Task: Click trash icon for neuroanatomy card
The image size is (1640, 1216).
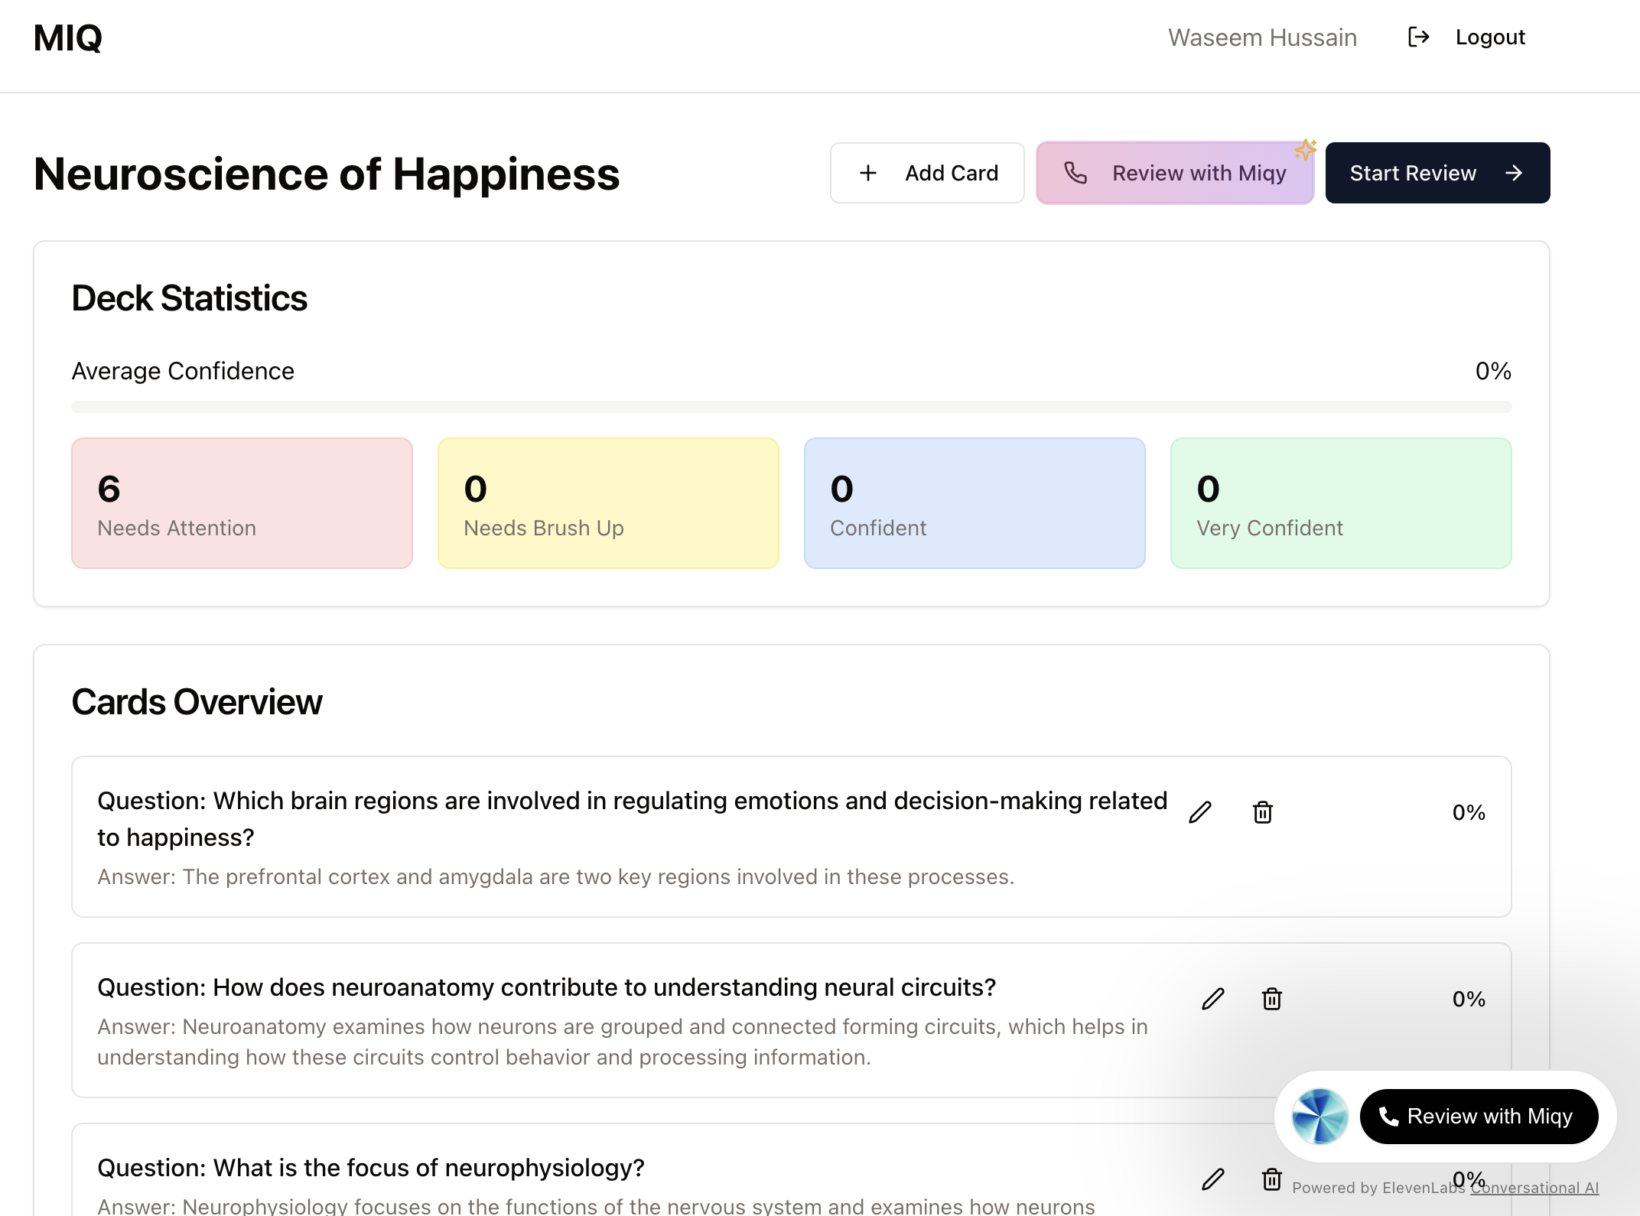Action: tap(1272, 999)
